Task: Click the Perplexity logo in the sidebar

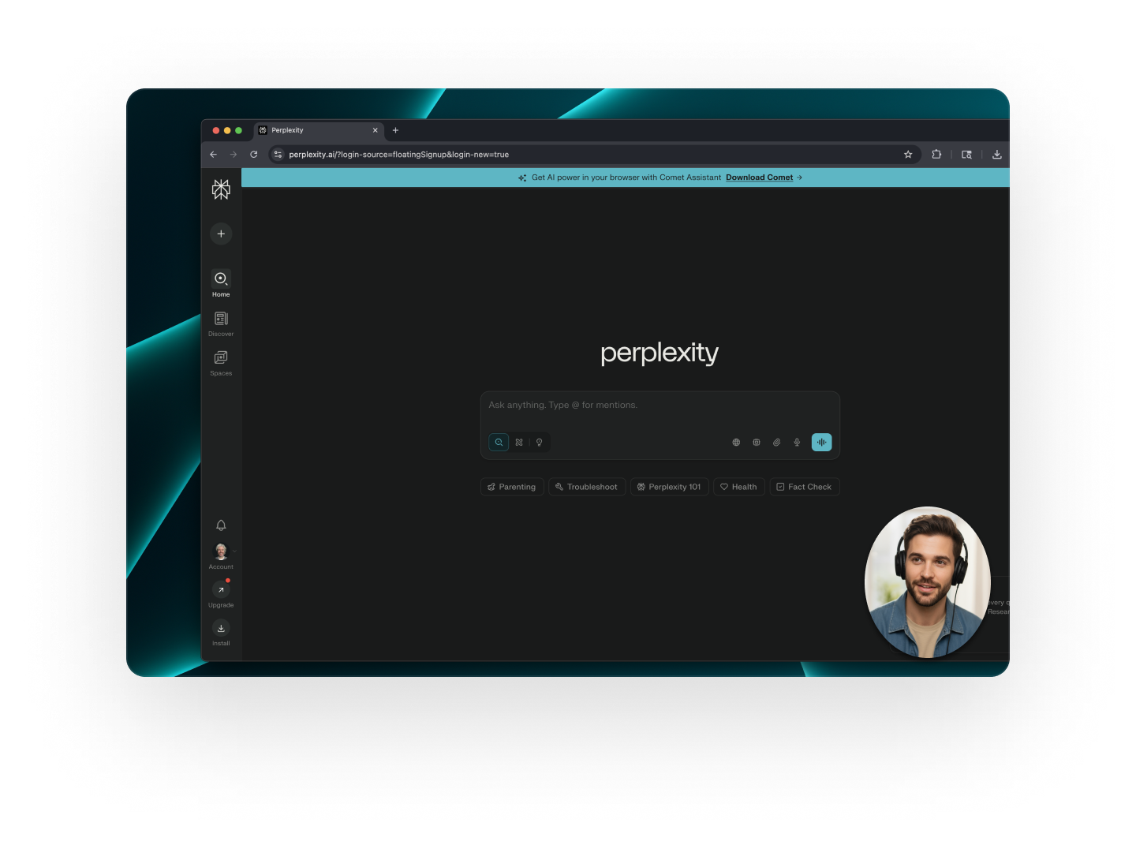Action: click(221, 189)
